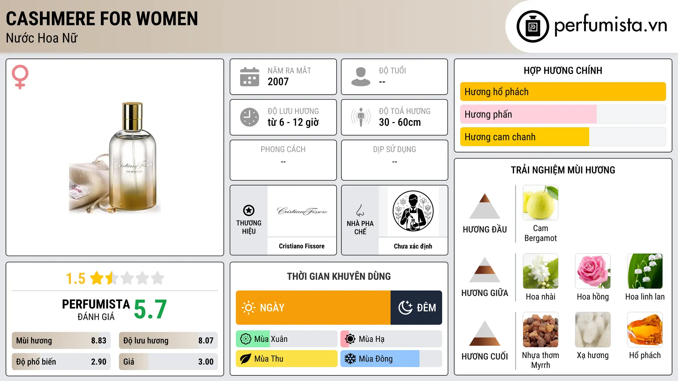The image size is (678, 381).
Task: Click the PERFUMISTA ĐÁNH GIÁ label
Action: tap(96, 310)
